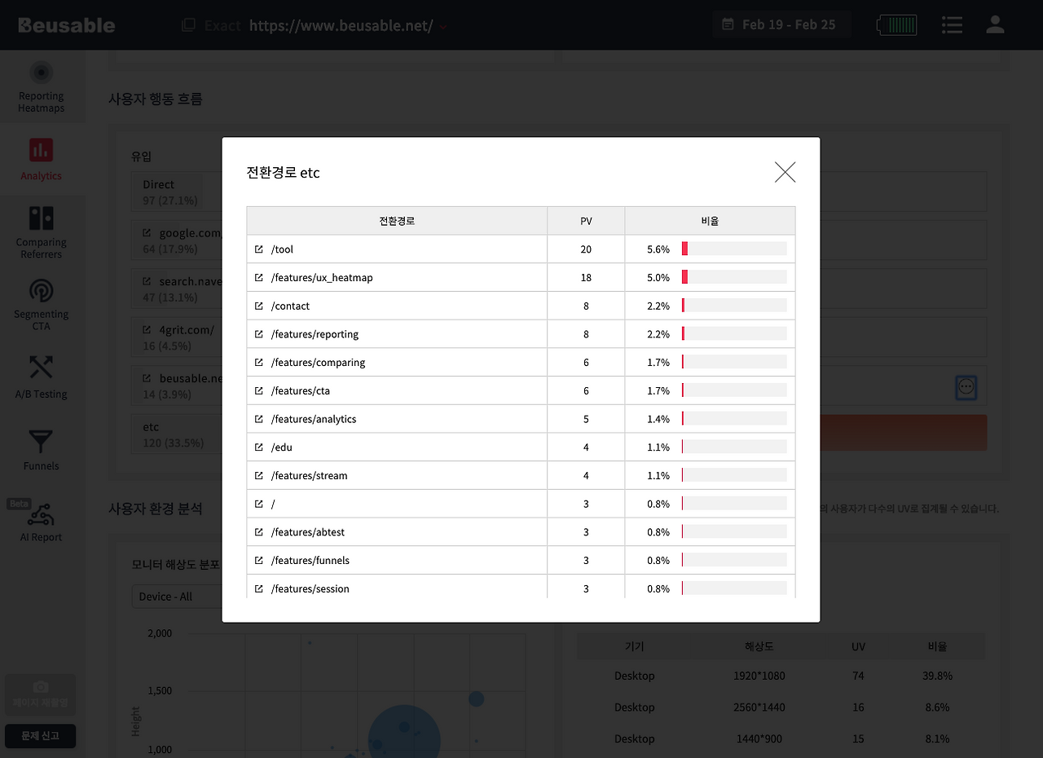This screenshot has width=1043, height=758.
Task: Click the 1440*900 resolution cell
Action: tap(759, 738)
